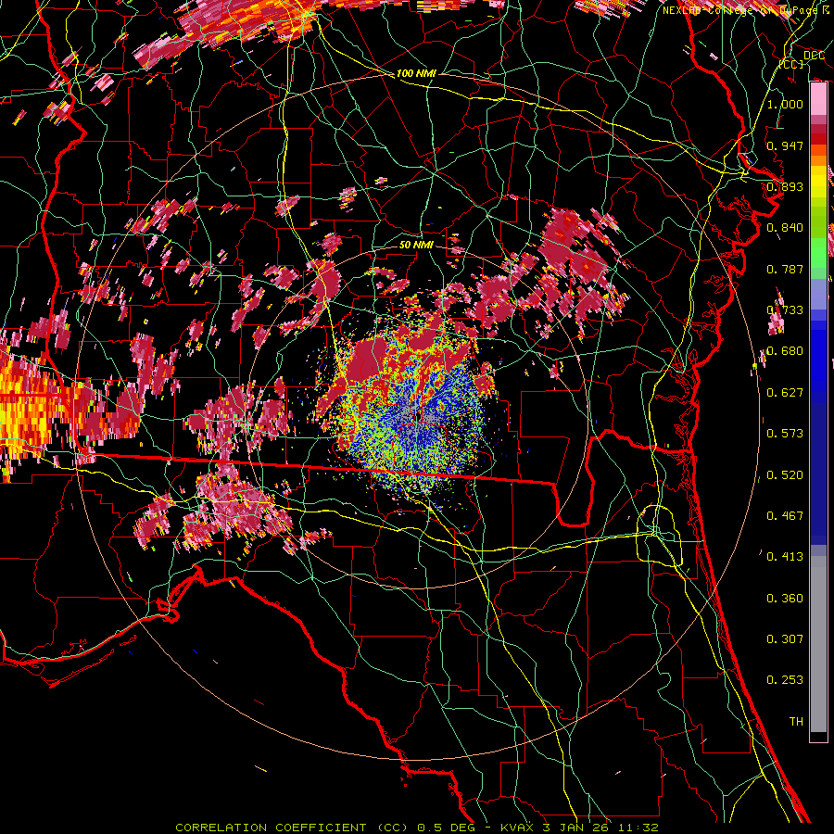Click the 0.307 scale value

coord(785,639)
